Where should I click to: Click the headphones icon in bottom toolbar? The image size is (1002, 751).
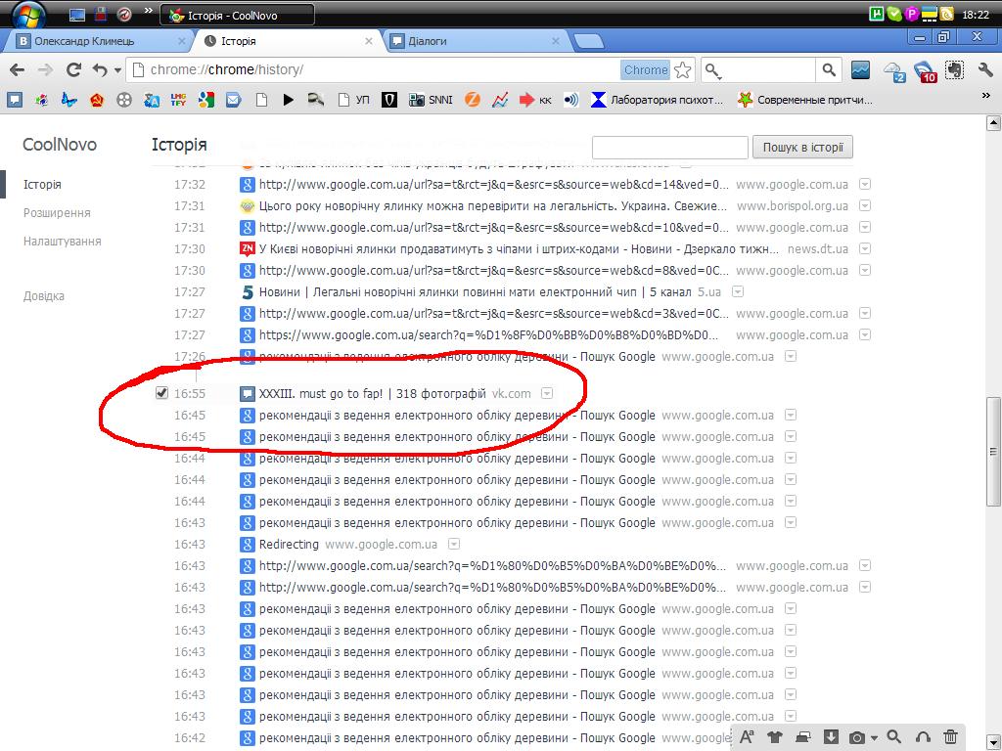point(923,737)
